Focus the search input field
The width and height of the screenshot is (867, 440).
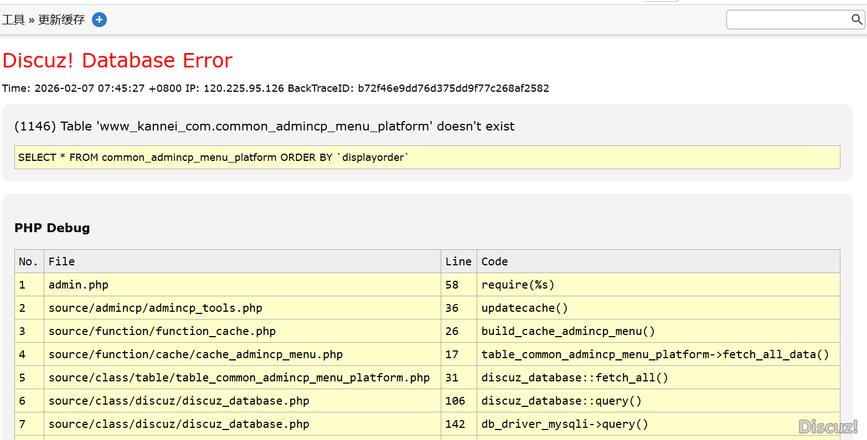(x=787, y=20)
